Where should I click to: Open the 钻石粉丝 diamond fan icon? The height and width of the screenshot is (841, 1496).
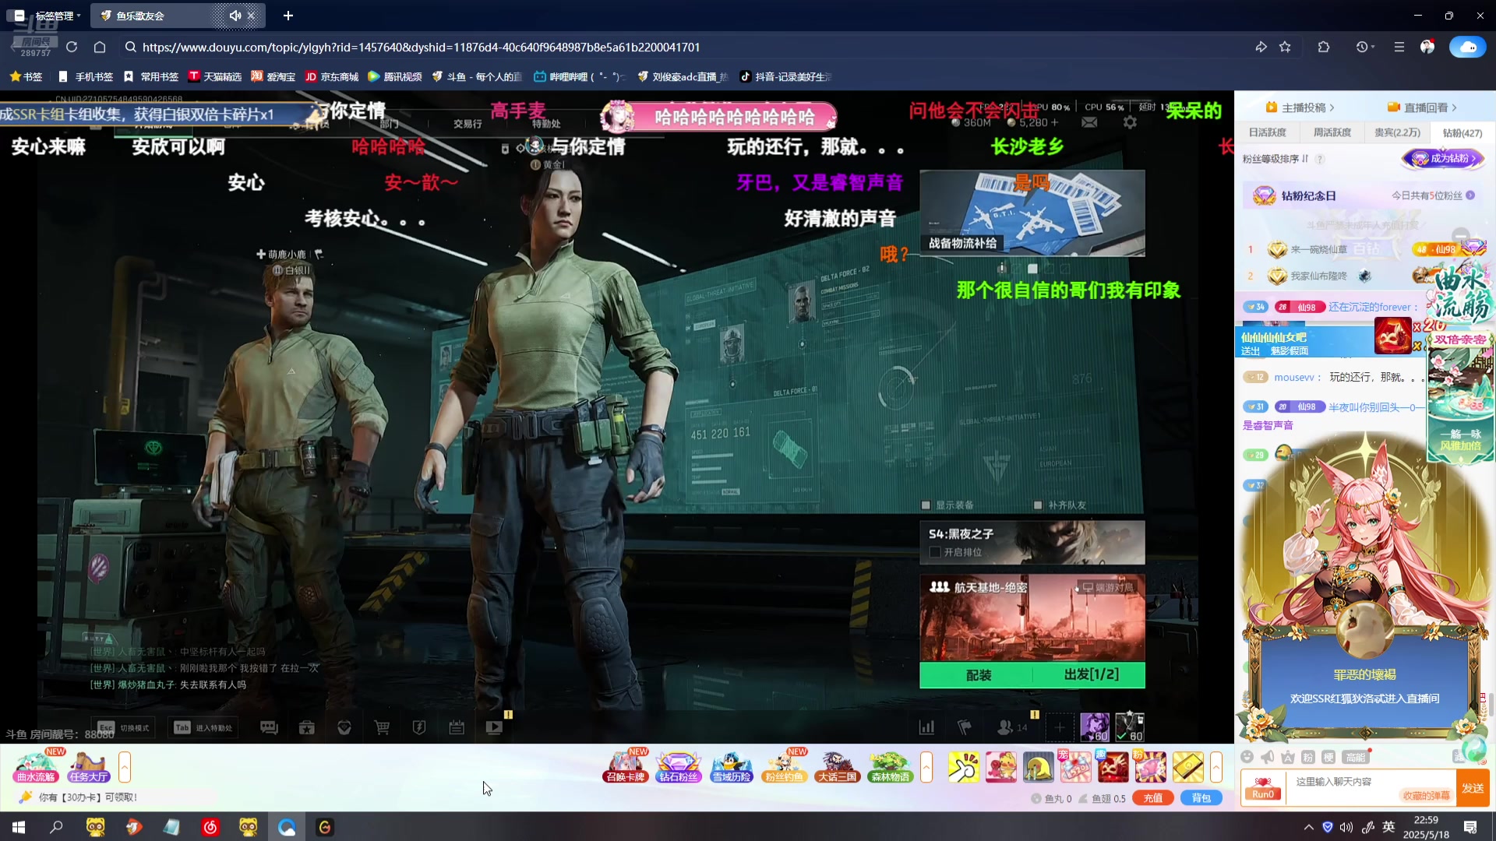click(679, 766)
